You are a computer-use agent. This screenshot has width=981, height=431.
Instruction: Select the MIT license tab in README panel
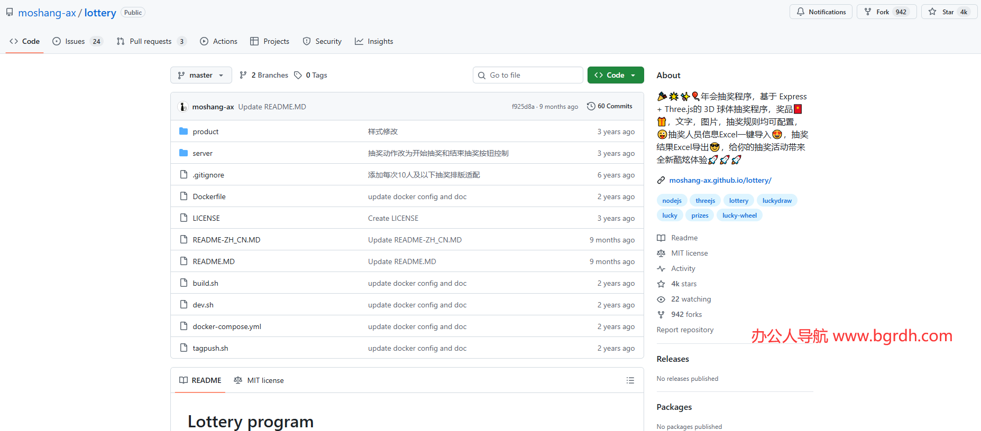pos(259,380)
